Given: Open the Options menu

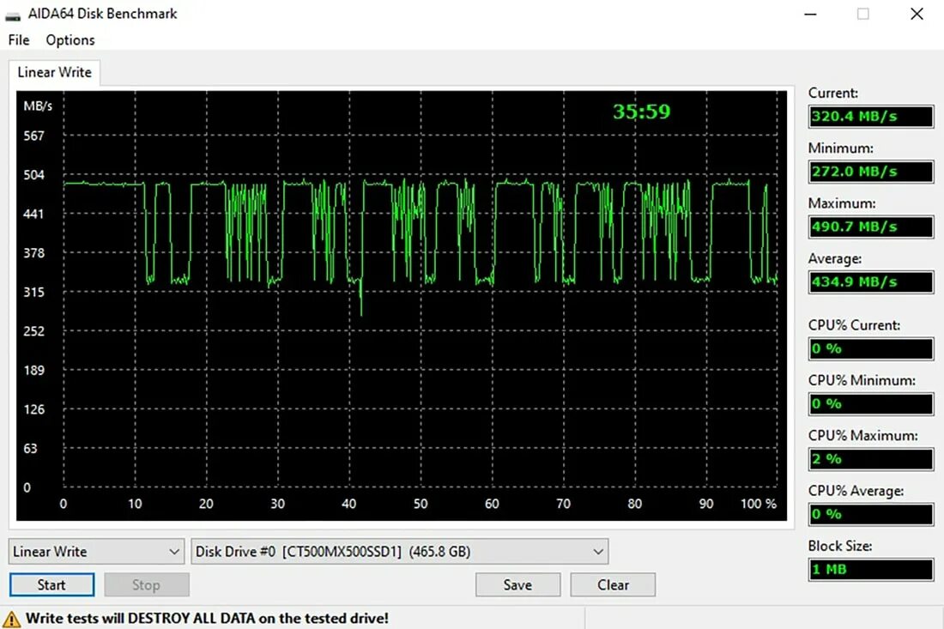Looking at the screenshot, I should point(70,40).
